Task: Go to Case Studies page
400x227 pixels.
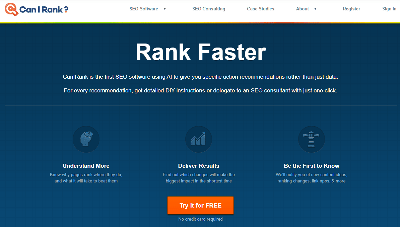Action: click(260, 9)
